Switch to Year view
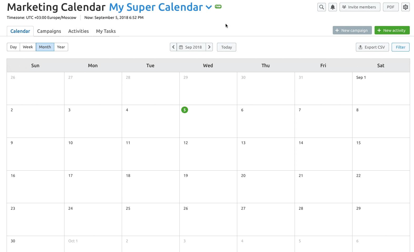 click(x=61, y=47)
